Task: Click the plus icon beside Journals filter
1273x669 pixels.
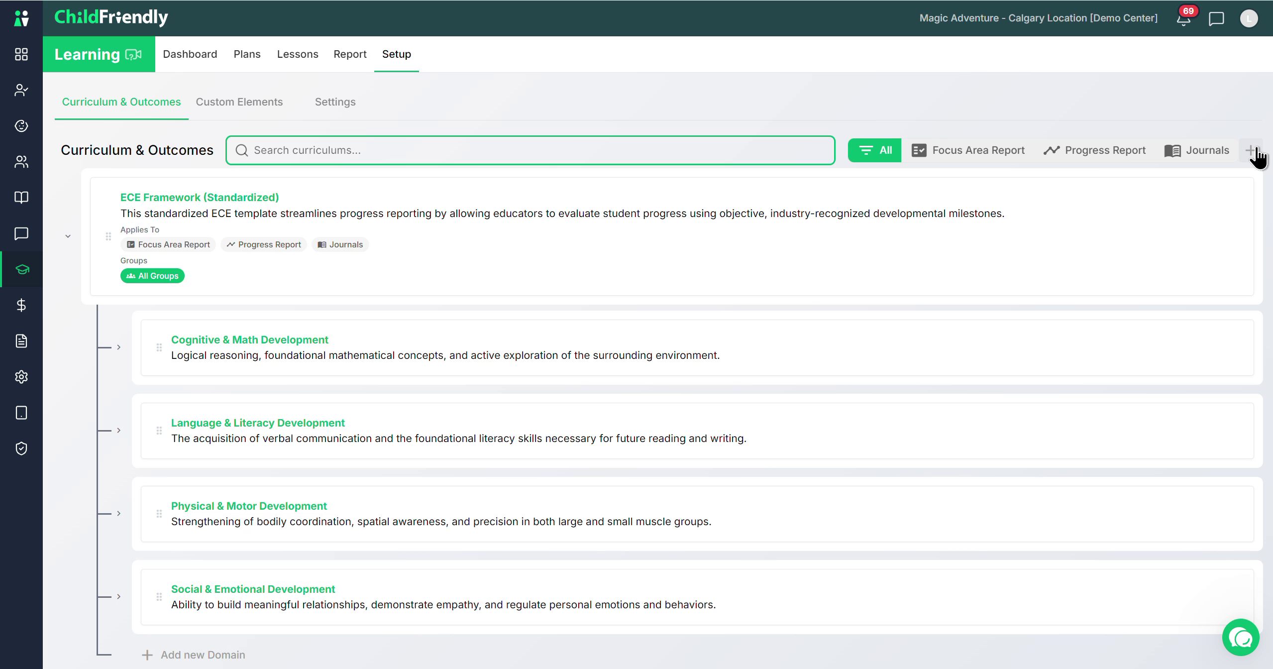Action: (x=1251, y=150)
